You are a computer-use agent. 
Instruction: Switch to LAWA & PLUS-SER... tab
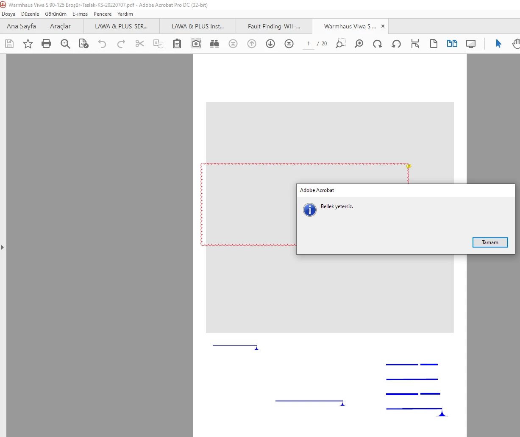click(121, 26)
